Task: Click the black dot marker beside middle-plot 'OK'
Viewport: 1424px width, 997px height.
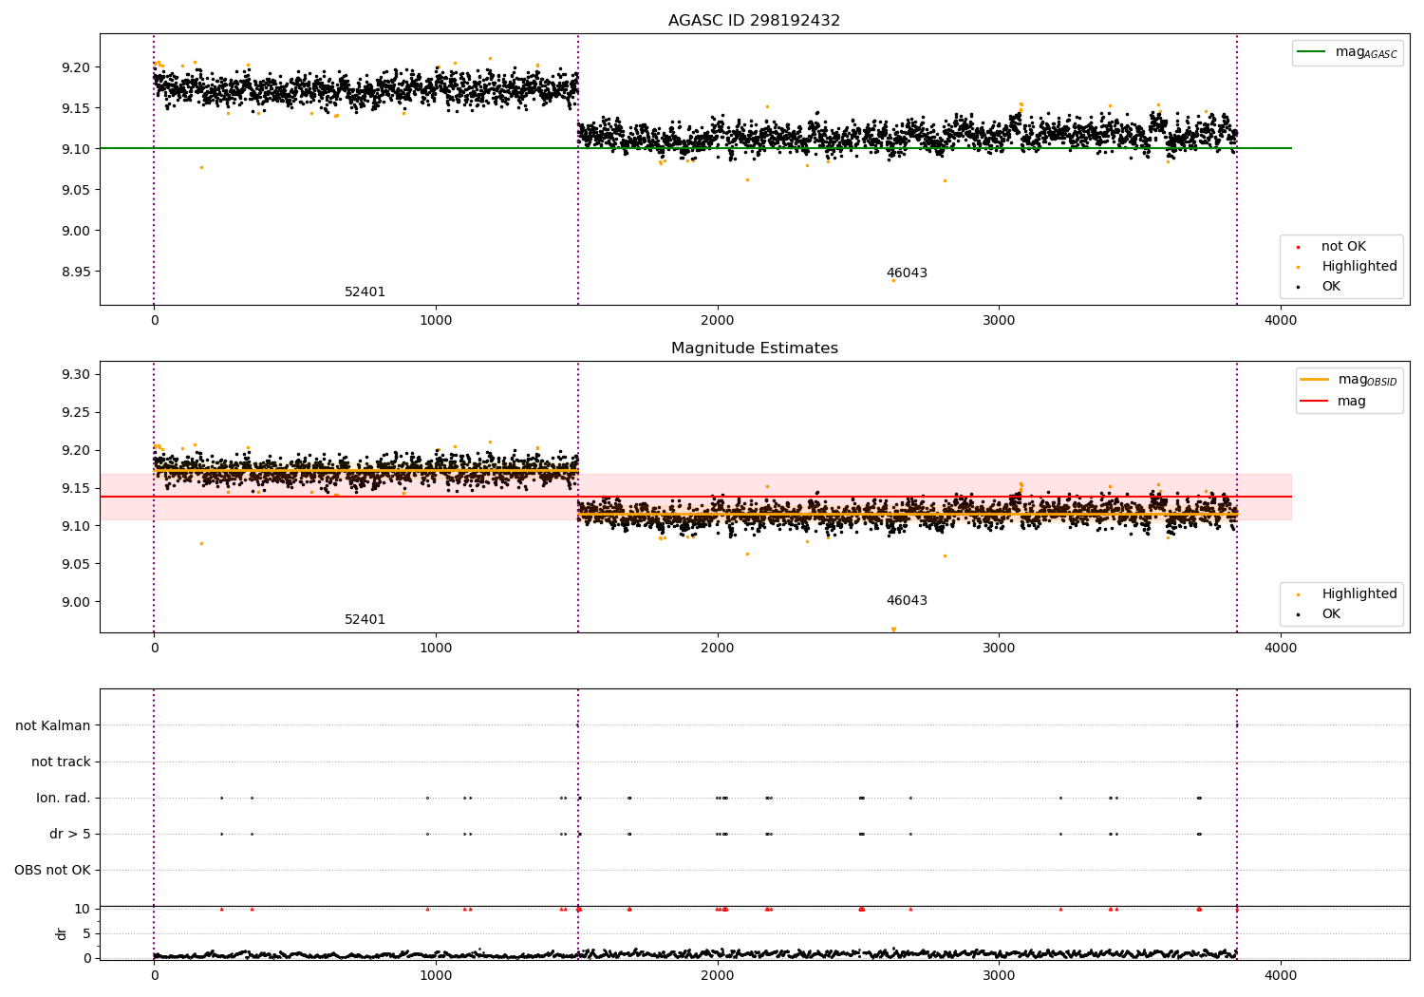Action: [1298, 615]
